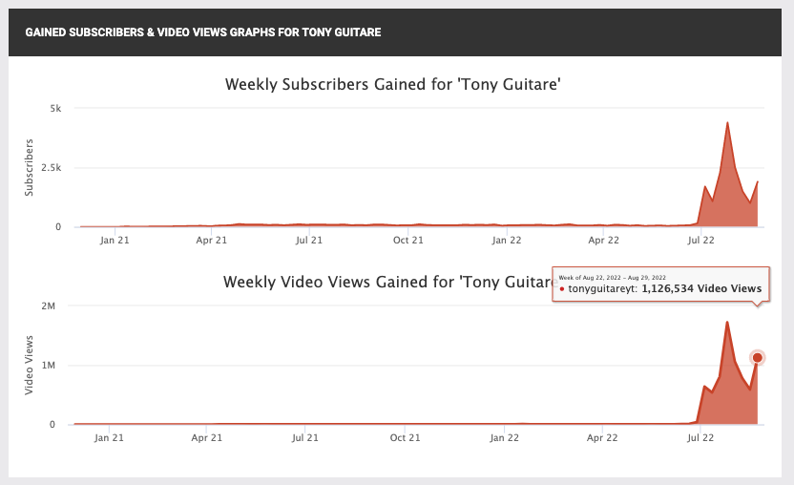The height and width of the screenshot is (485, 794).
Task: Click the 2.5k label on the subscribers axis
Action: tap(52, 168)
